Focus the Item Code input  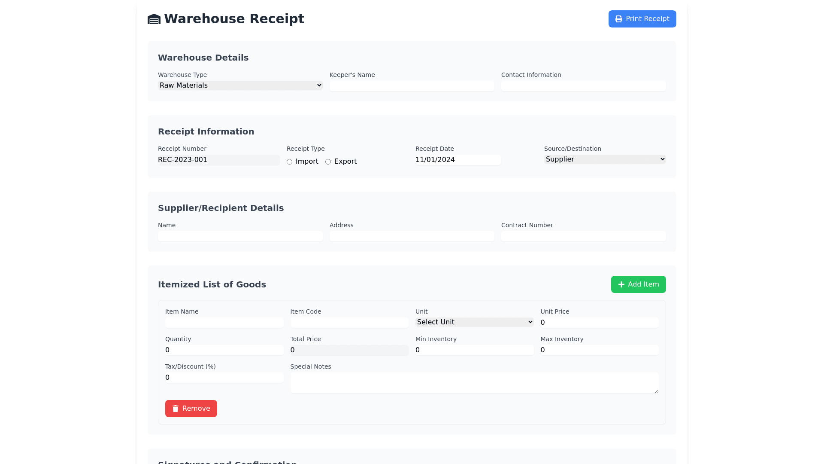pyautogui.click(x=349, y=323)
